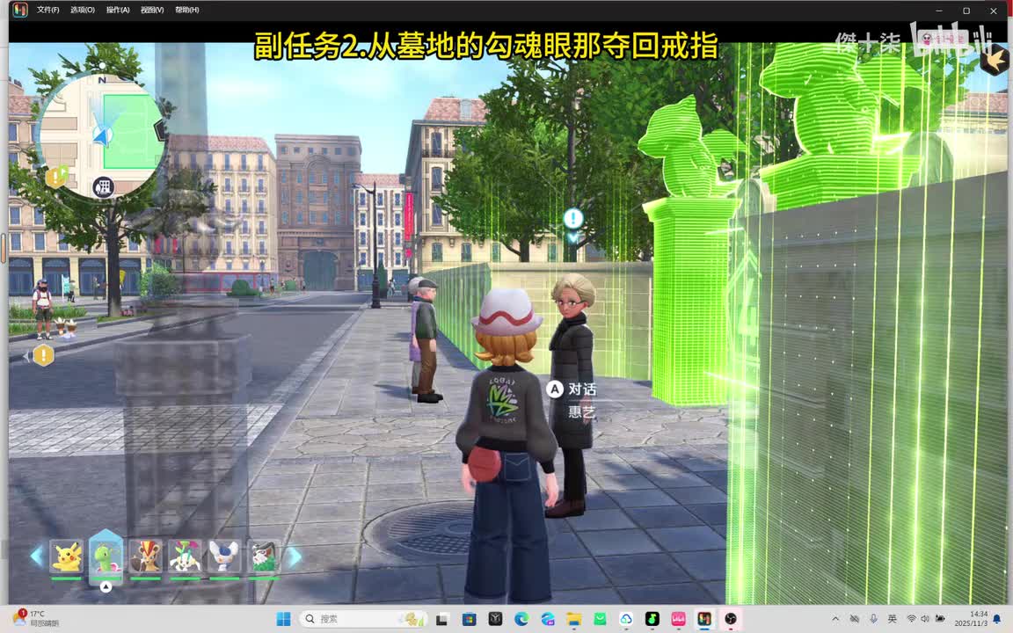This screenshot has width=1013, height=633.
Task: Switch input method via the 英 indicator
Action: [893, 619]
